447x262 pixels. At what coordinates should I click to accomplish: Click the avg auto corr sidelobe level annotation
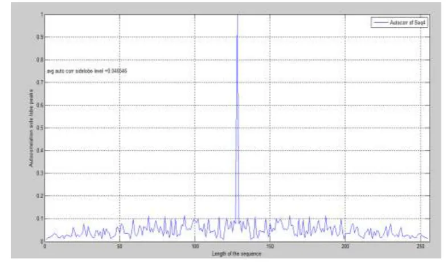point(87,71)
